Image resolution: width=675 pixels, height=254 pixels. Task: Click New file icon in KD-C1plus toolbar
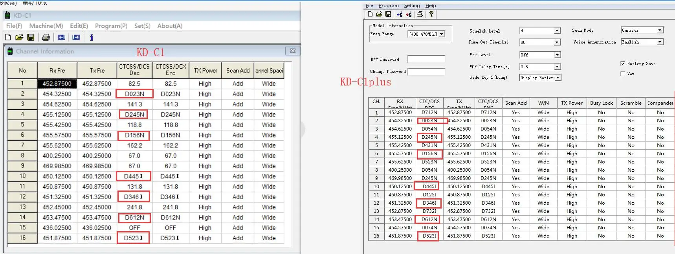coord(370,14)
